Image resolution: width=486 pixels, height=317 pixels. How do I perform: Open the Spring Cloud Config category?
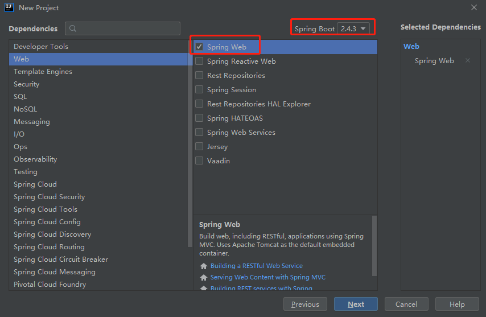coord(47,222)
